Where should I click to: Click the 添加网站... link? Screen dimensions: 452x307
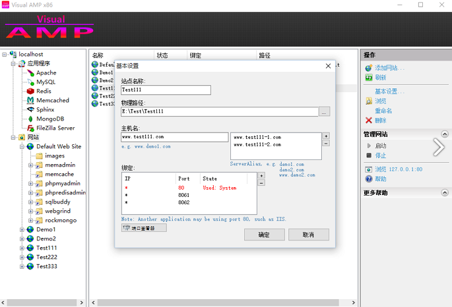389,68
